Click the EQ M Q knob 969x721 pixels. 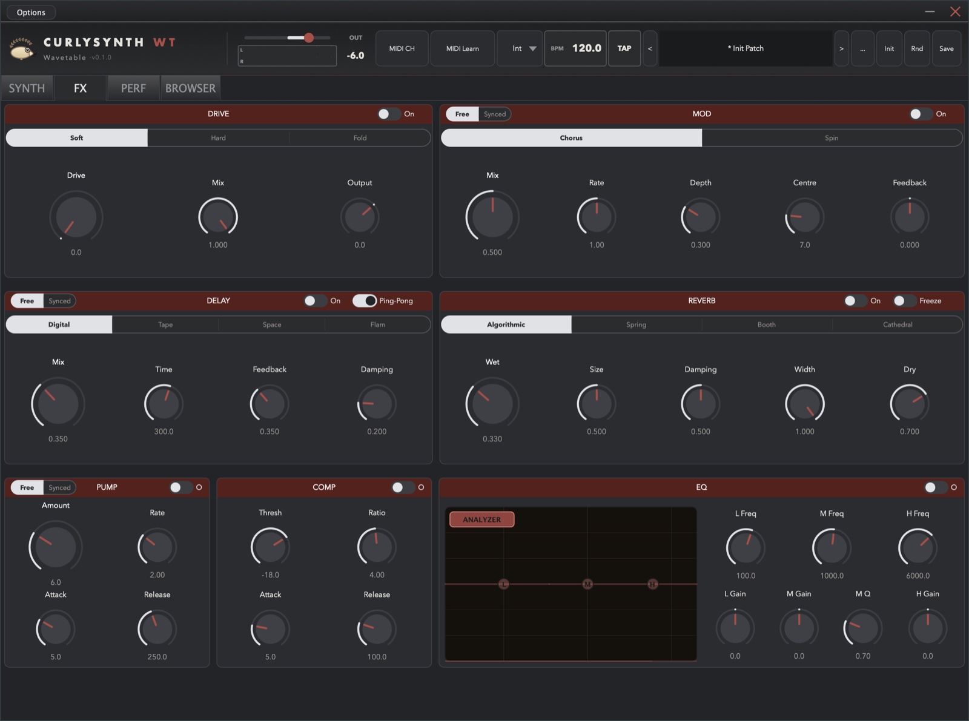pos(863,628)
